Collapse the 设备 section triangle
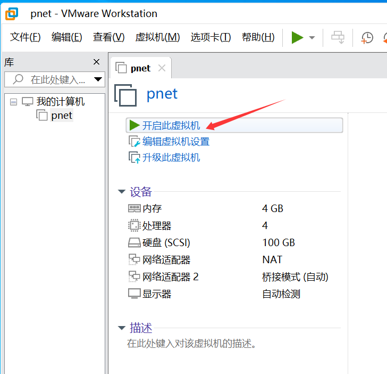Image resolution: width=387 pixels, height=374 pixels. click(121, 192)
